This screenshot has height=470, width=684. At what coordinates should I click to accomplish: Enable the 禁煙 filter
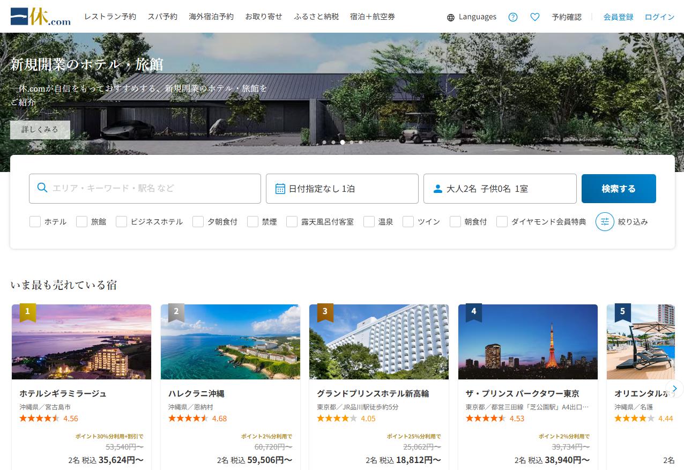[252, 221]
